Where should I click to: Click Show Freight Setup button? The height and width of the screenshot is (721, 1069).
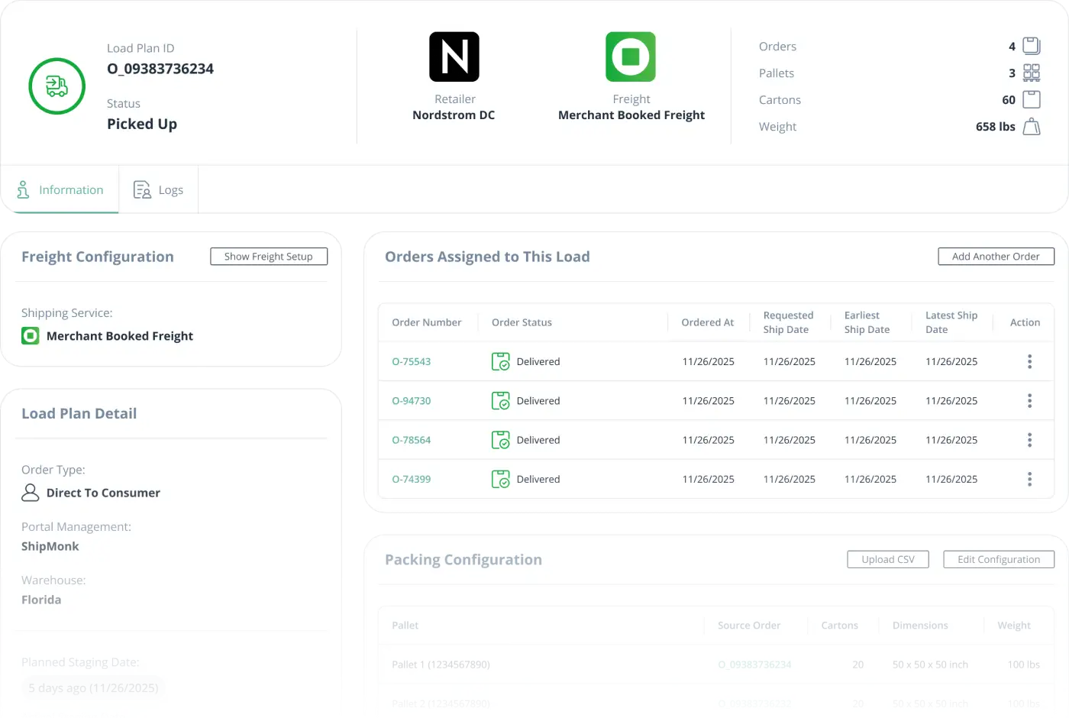click(x=269, y=257)
